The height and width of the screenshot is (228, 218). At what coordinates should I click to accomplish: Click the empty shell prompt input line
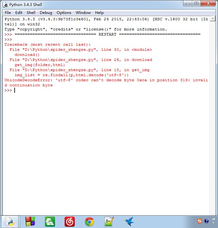(95, 91)
